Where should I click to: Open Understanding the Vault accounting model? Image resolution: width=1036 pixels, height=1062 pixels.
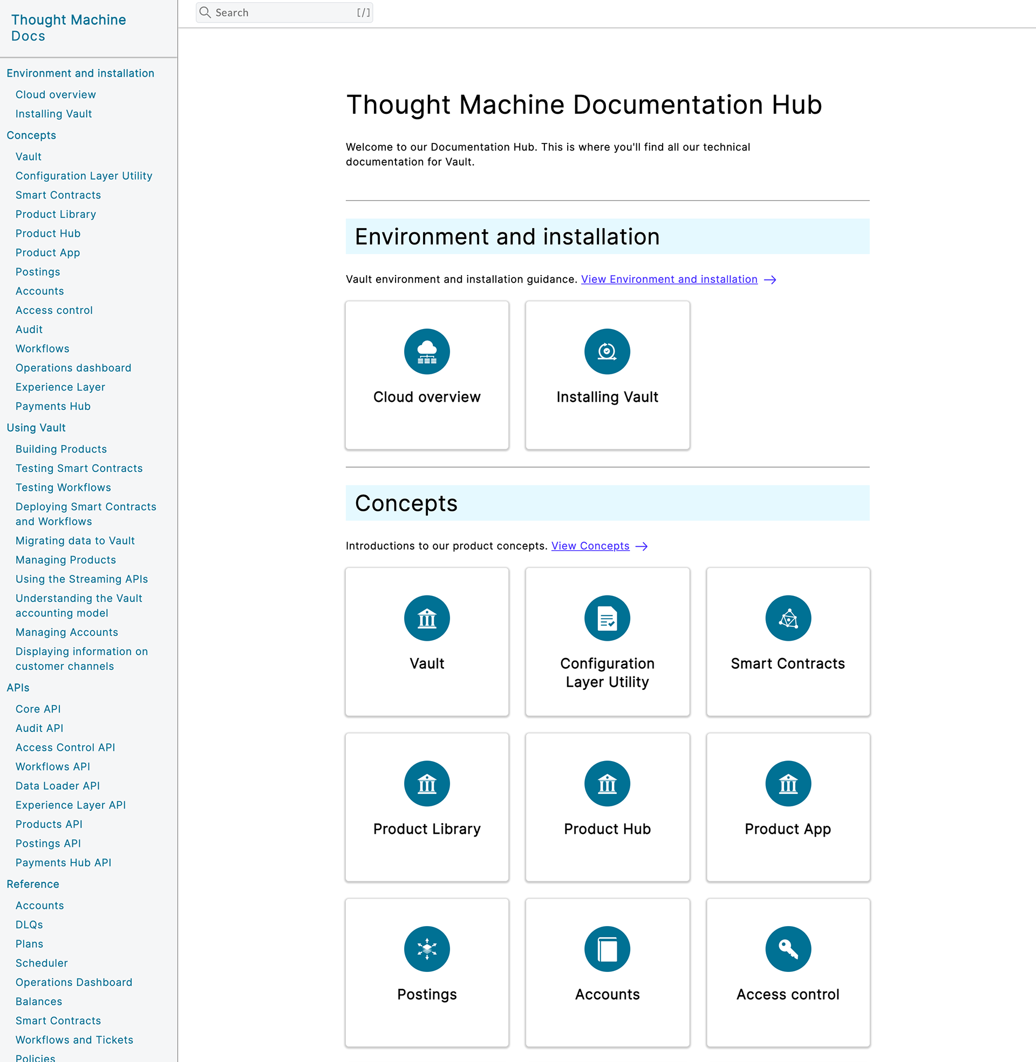[x=78, y=606]
